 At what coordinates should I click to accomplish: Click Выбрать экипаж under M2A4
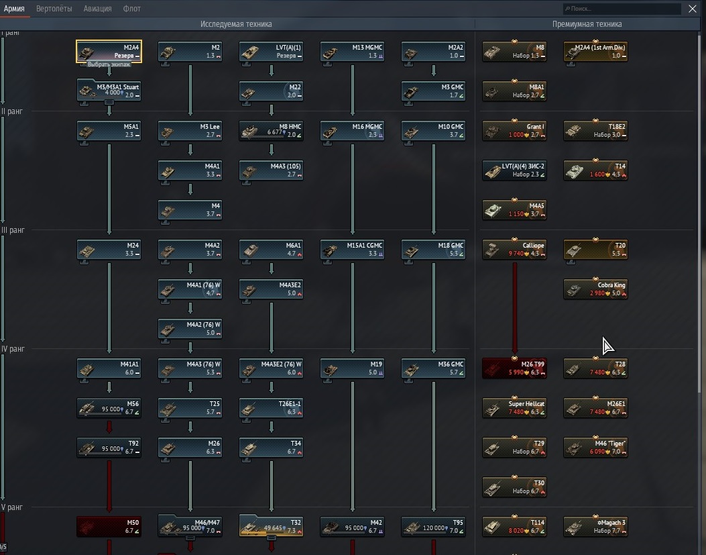[109, 64]
